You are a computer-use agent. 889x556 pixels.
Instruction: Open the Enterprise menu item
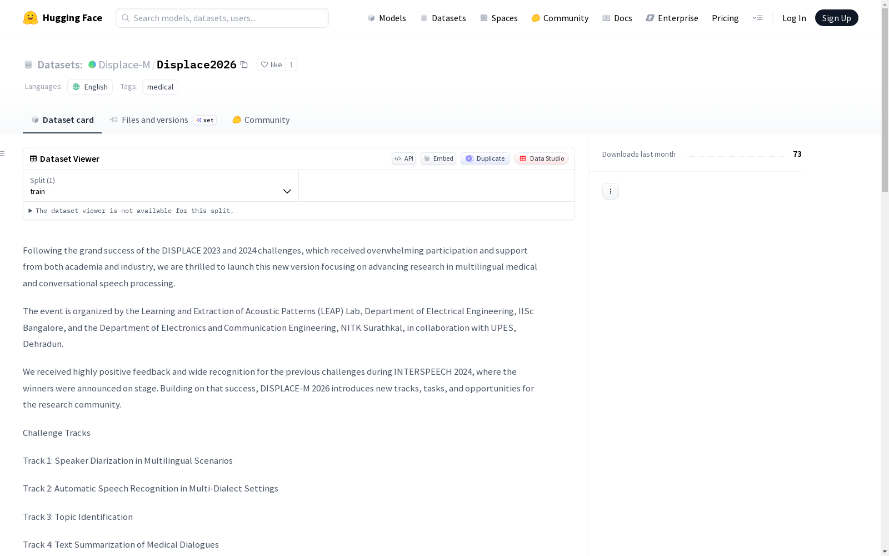click(x=672, y=18)
